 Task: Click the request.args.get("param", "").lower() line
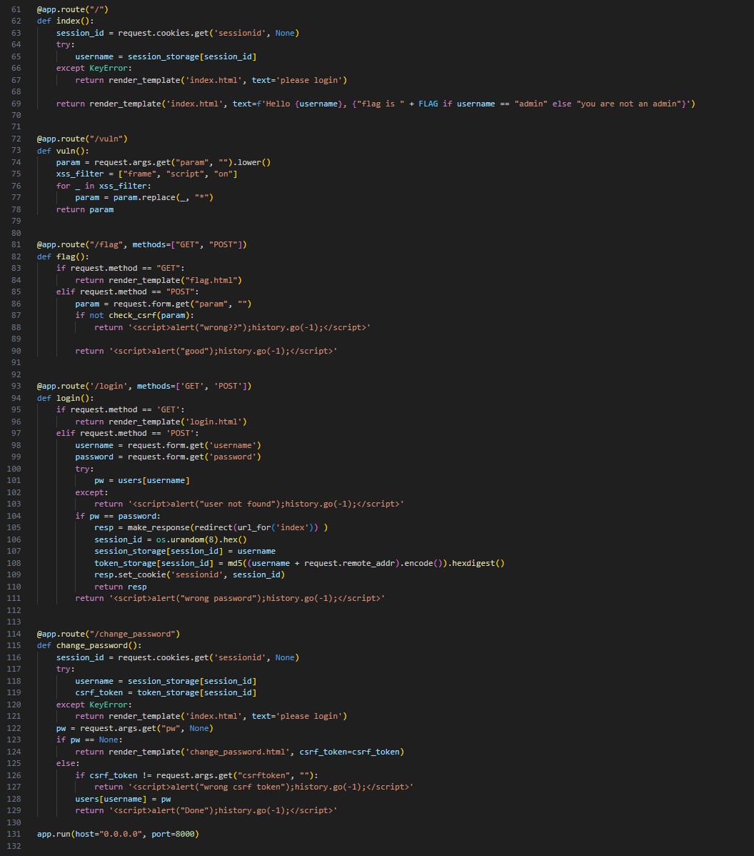tap(163, 162)
